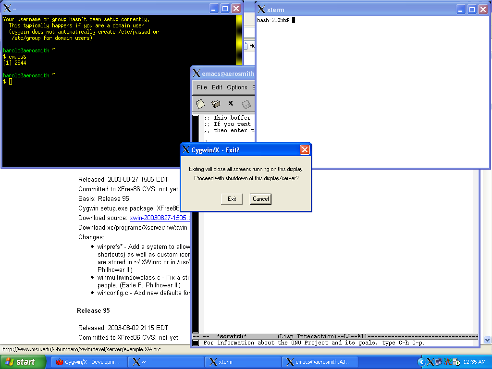The image size is (492, 369).
Task: Click the 12:35 AM taskbar clock
Action: [x=474, y=362]
